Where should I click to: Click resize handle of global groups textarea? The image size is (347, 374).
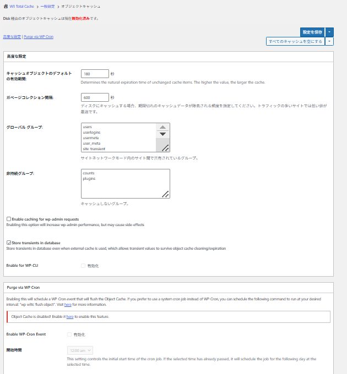coord(165,147)
